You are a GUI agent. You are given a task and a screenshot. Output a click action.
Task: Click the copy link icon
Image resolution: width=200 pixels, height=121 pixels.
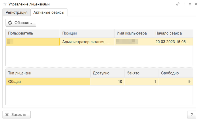[178, 4]
